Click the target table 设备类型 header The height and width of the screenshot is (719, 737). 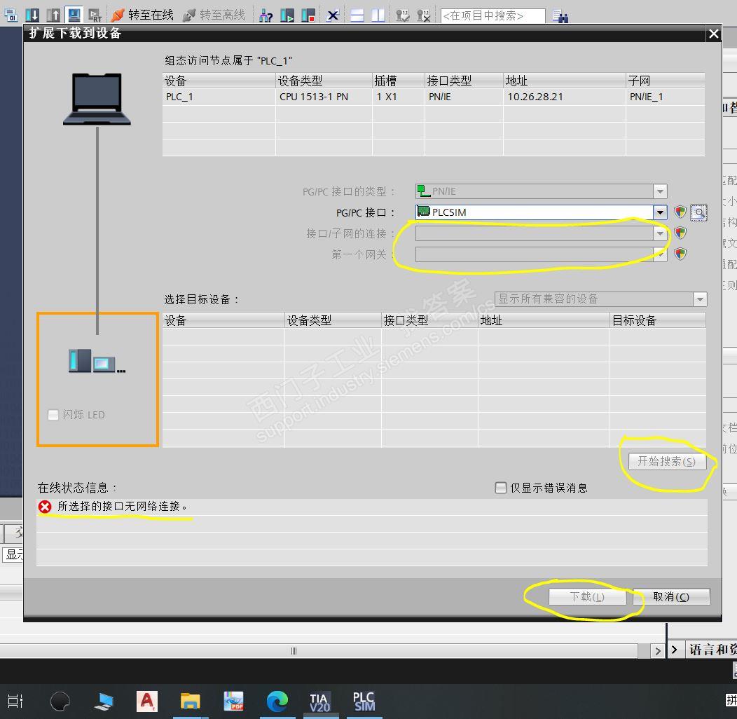[333, 321]
